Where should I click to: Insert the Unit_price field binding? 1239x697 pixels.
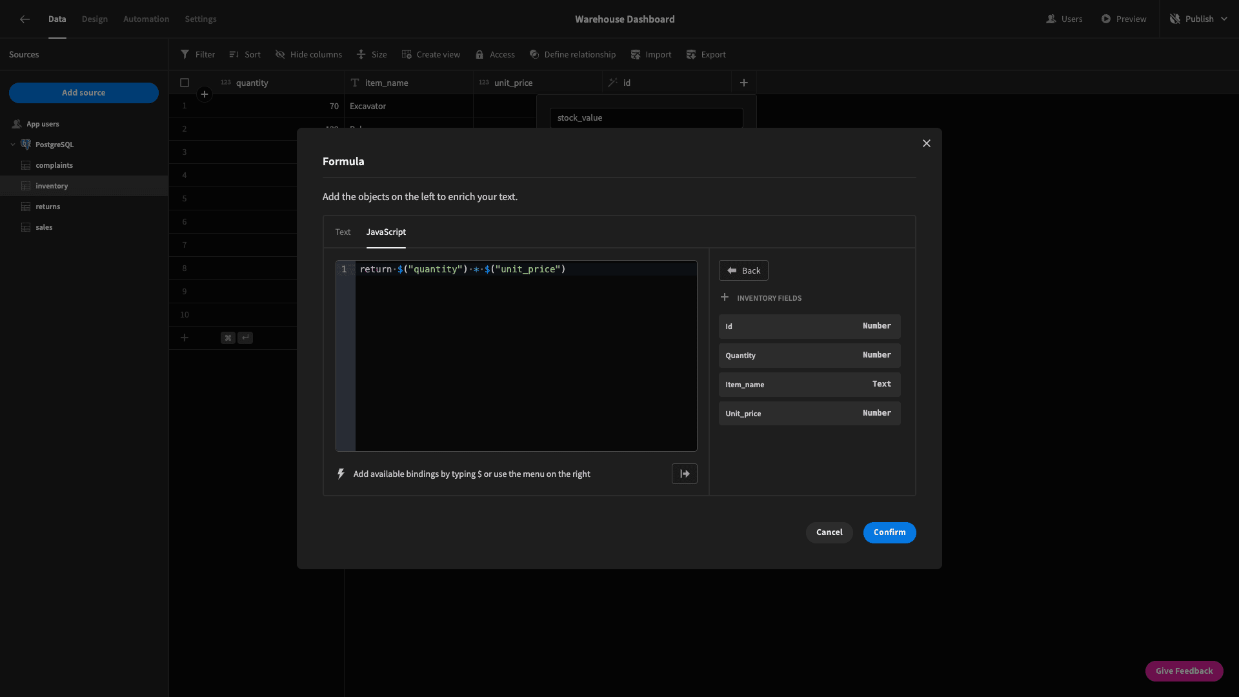(x=809, y=414)
